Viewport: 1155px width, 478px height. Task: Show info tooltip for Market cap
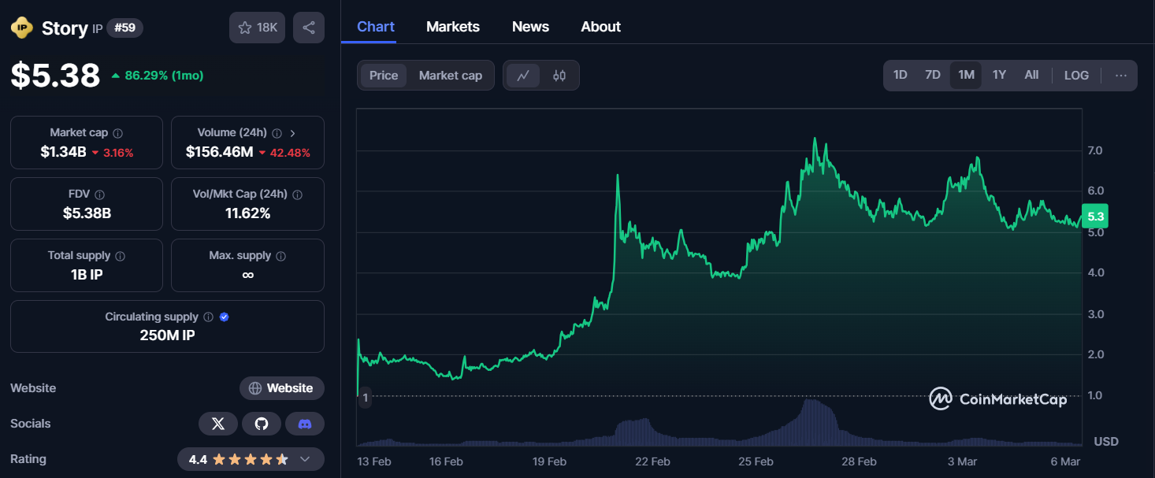pyautogui.click(x=118, y=133)
